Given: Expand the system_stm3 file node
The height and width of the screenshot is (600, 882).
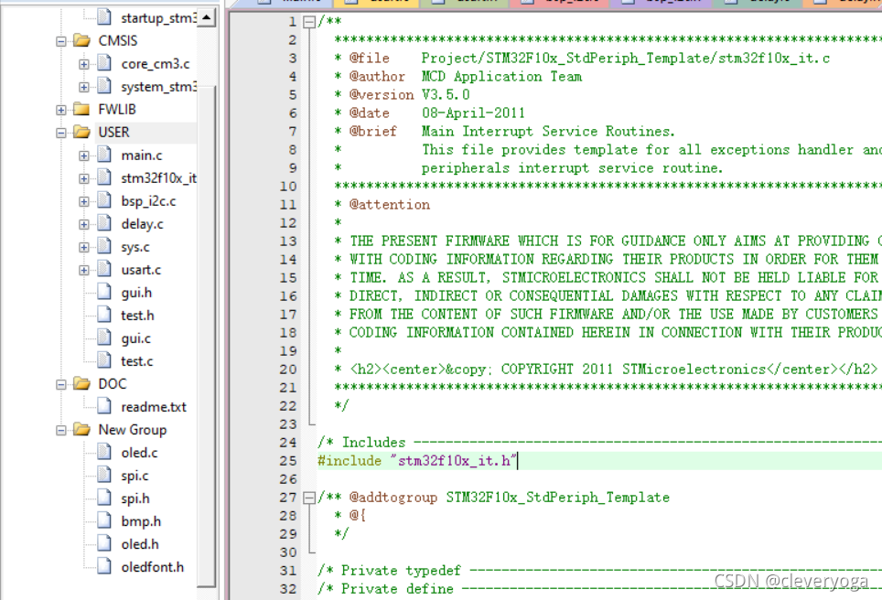Looking at the screenshot, I should tap(84, 87).
